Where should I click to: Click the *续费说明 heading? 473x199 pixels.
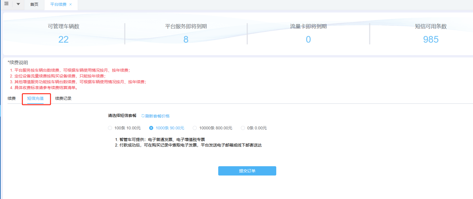pos(18,63)
